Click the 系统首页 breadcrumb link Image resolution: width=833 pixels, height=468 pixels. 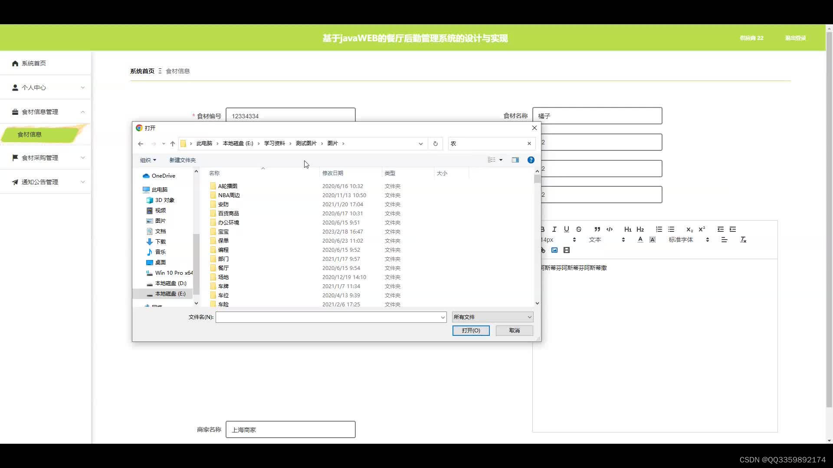click(x=142, y=71)
